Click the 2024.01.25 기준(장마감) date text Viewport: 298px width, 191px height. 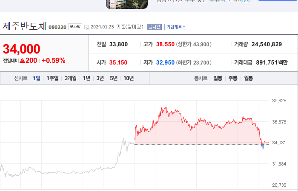[117, 27]
